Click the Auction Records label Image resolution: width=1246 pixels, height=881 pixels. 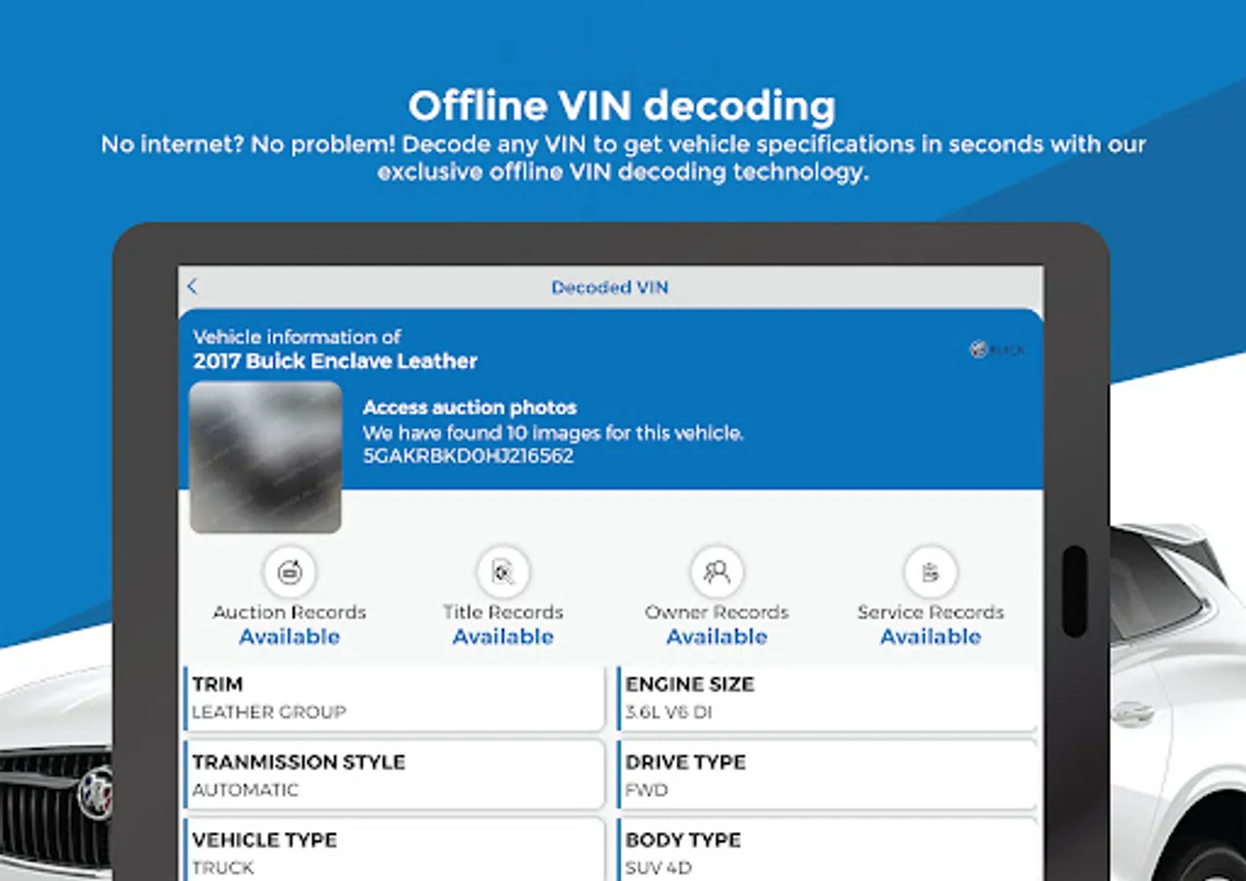click(290, 613)
